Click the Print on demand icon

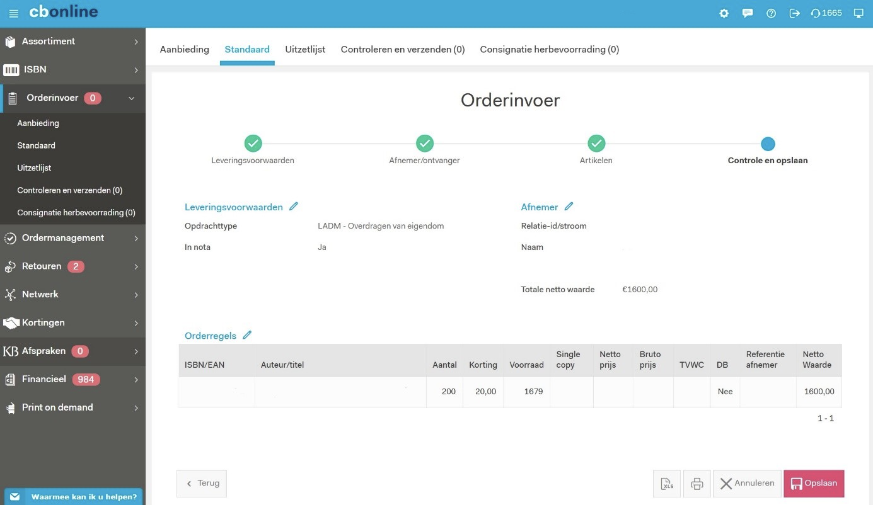(x=10, y=408)
